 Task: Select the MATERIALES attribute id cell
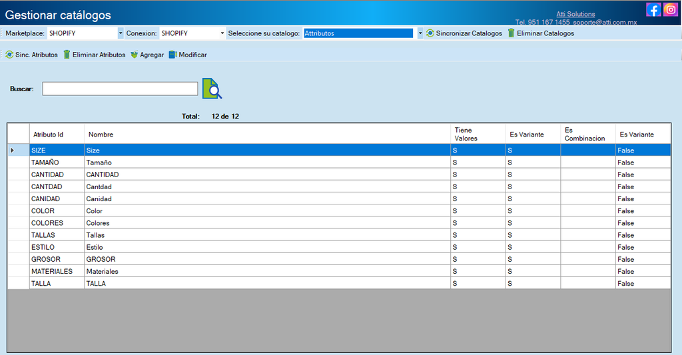[57, 272]
